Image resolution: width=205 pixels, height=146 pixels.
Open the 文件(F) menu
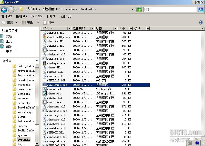[x=7, y=16]
